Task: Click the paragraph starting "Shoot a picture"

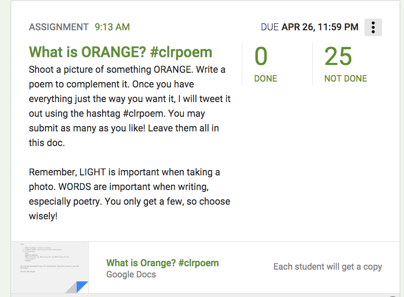Action: coord(129,106)
